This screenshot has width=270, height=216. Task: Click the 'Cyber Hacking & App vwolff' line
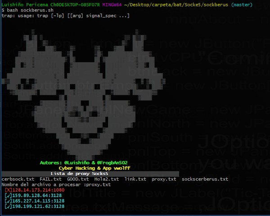[94, 168]
